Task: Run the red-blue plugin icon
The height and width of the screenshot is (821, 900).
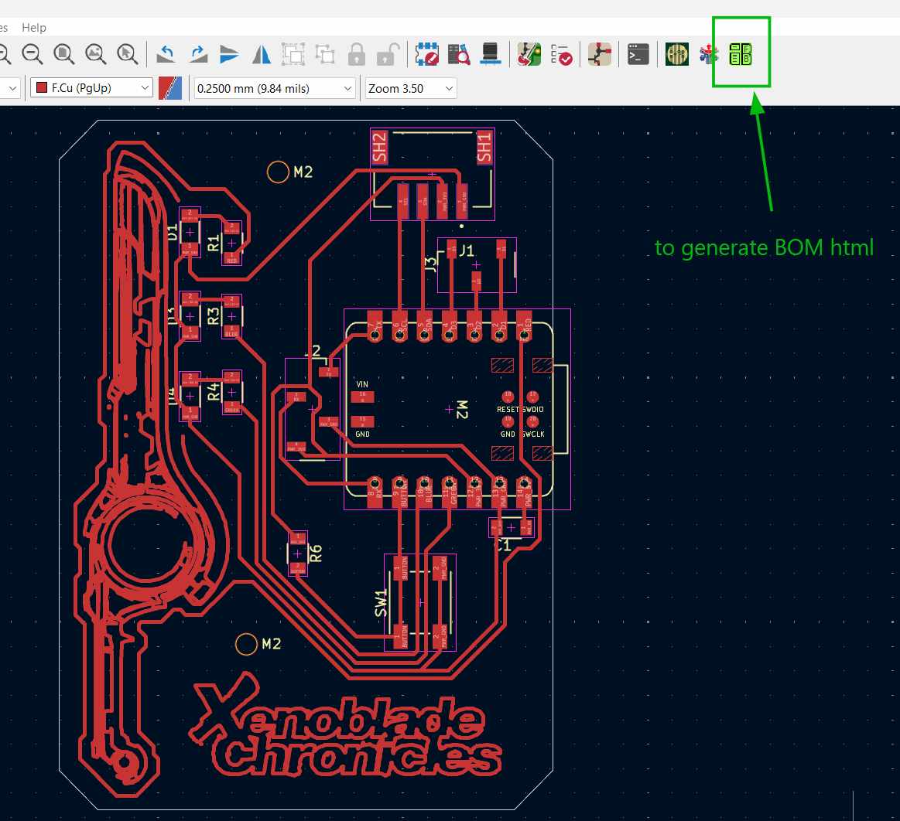Action: pyautogui.click(x=709, y=54)
